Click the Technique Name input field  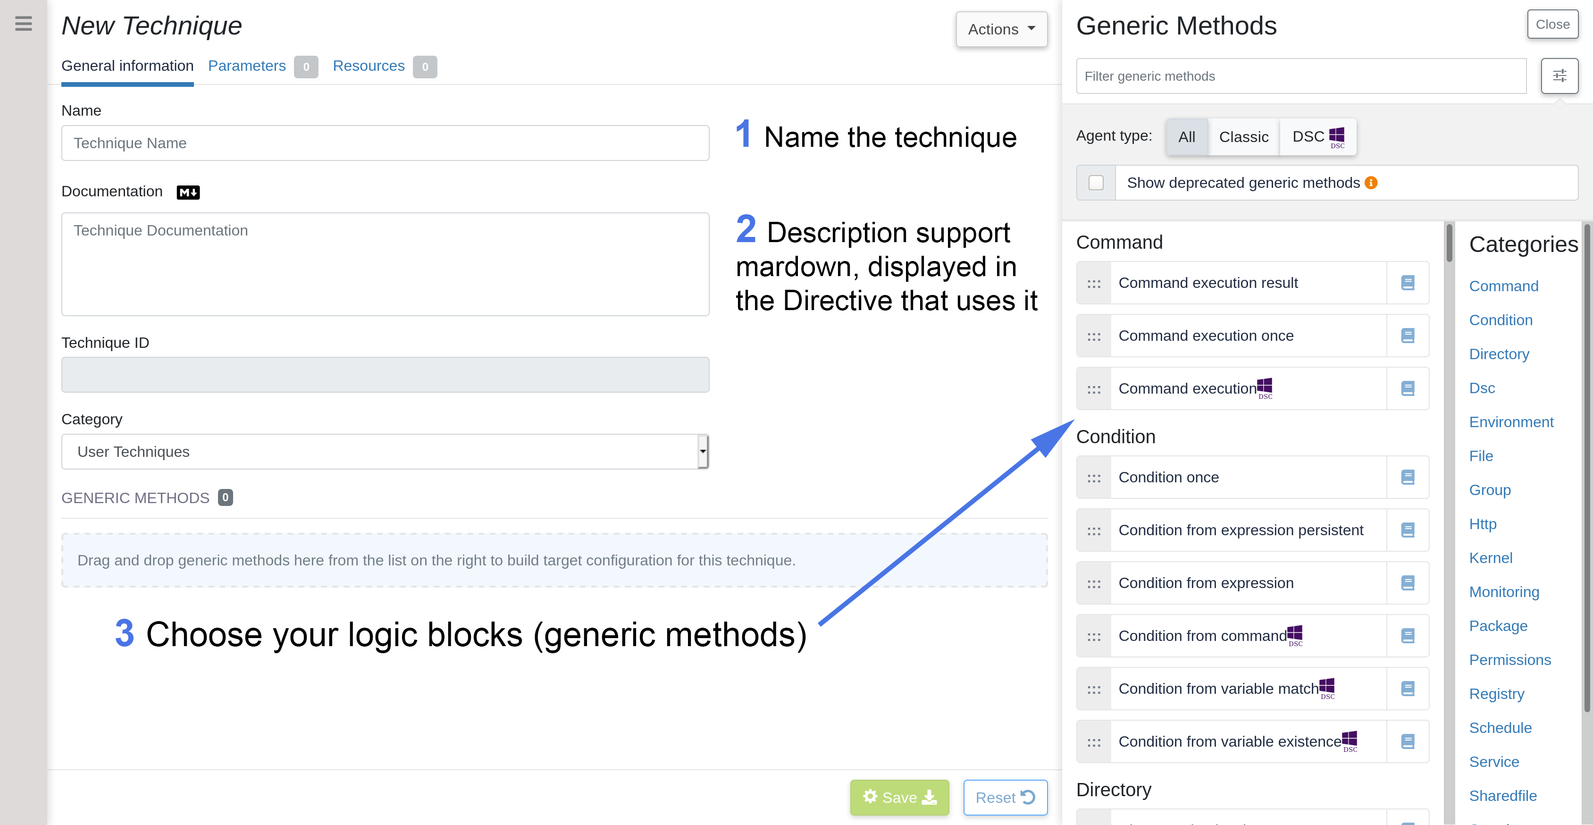[x=385, y=143]
